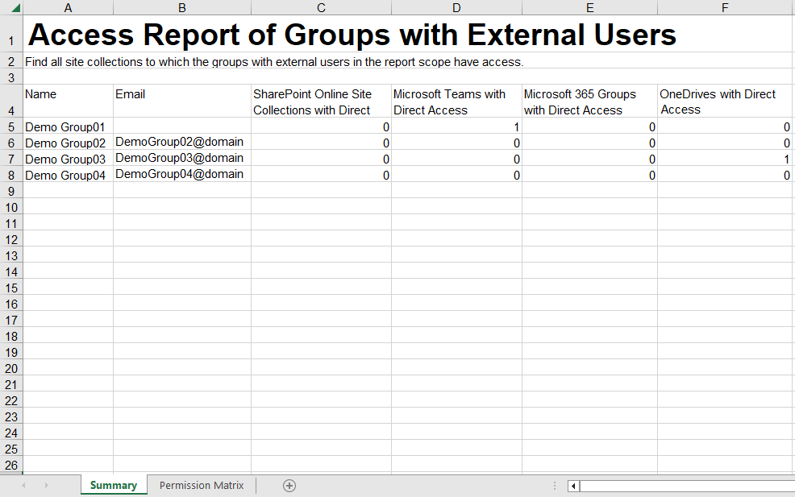This screenshot has height=497, width=795.
Task: Select the Microsoft Teams with Direct Access header
Action: [x=456, y=101]
